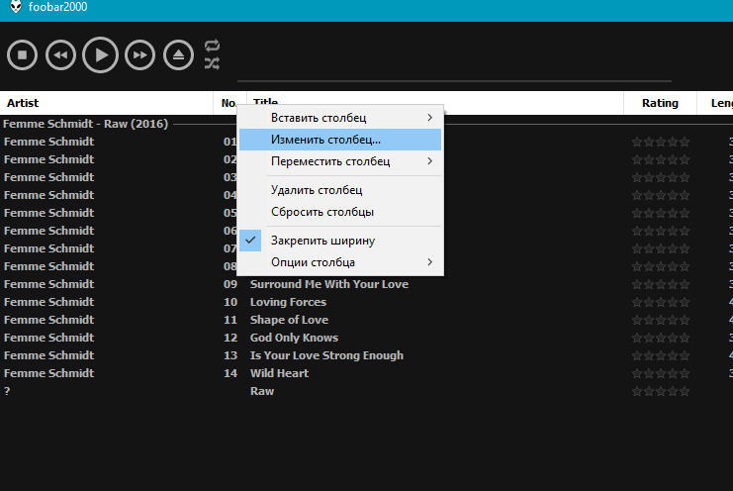
Task: Click the foobar2000 alien logo icon
Action: tap(15, 8)
